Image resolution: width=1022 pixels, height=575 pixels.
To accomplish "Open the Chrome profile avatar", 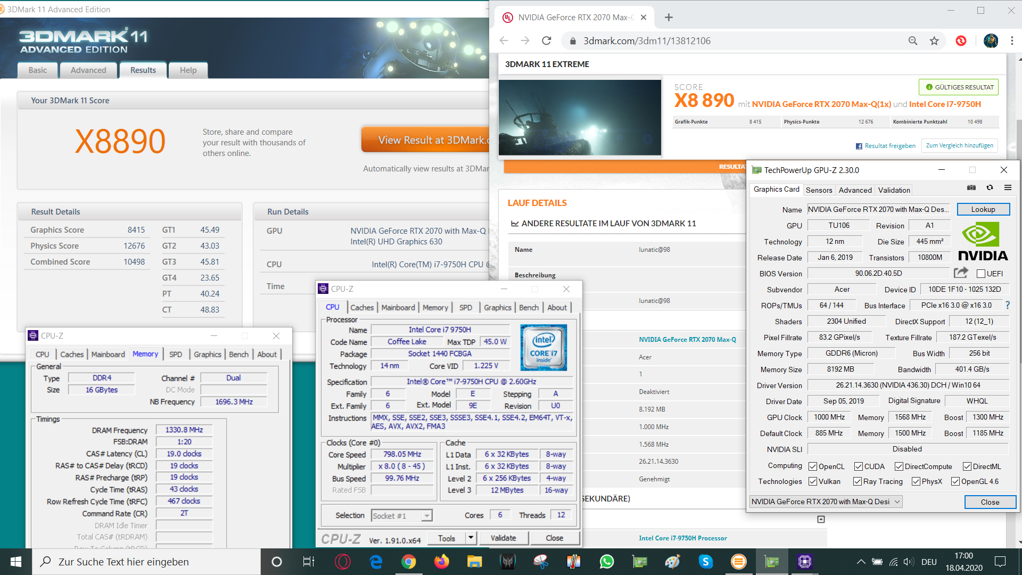I will (991, 41).
